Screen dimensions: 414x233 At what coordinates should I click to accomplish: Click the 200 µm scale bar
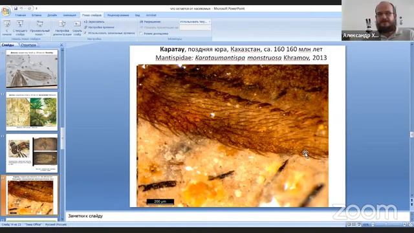(x=160, y=202)
